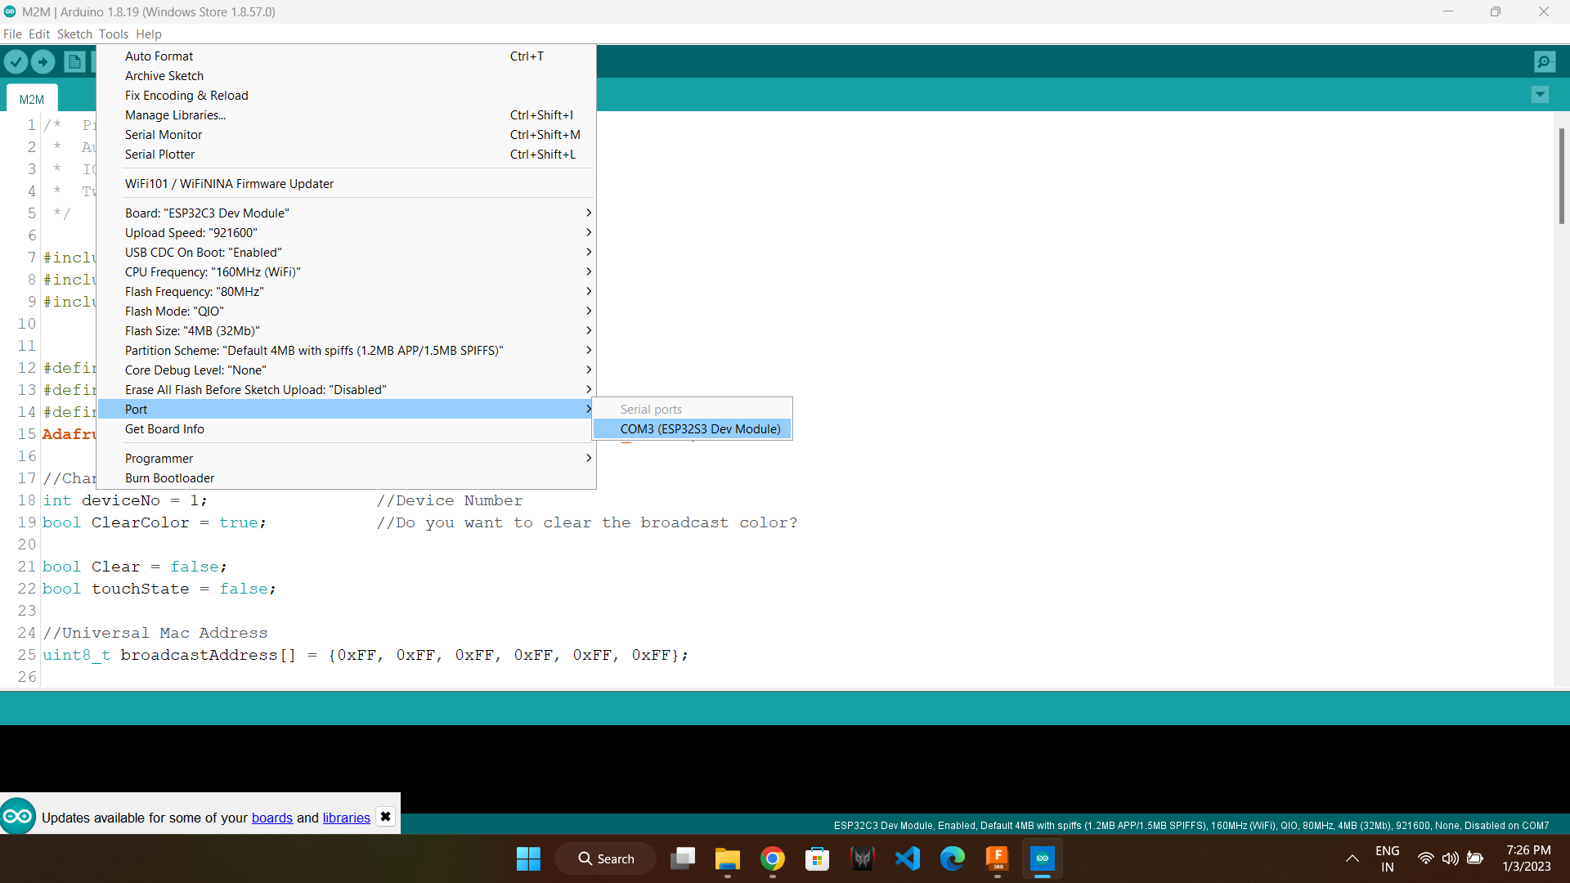Screen dimensions: 1570x883
Task: Click the boards update link
Action: [x=271, y=818]
